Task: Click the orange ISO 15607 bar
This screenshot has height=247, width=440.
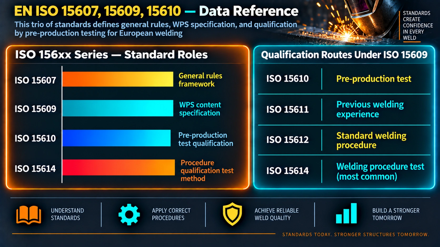Action: 118,79
